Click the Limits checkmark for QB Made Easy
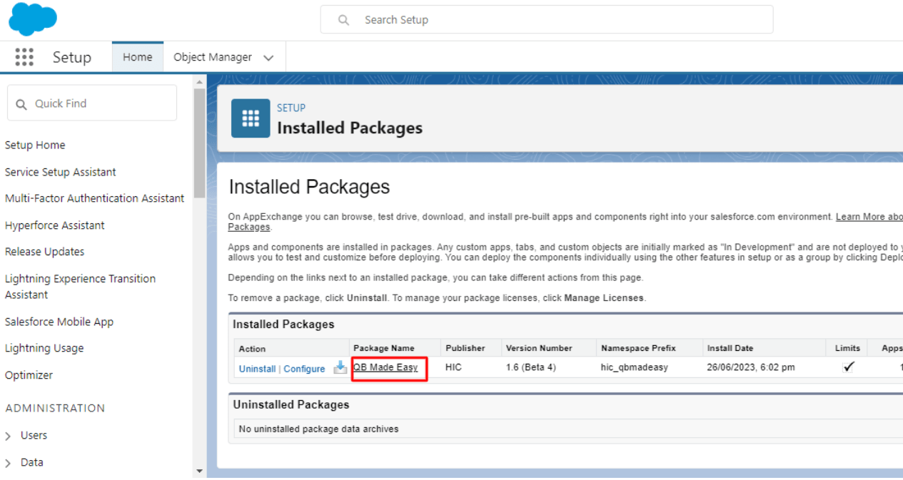This screenshot has height=480, width=903. [848, 367]
